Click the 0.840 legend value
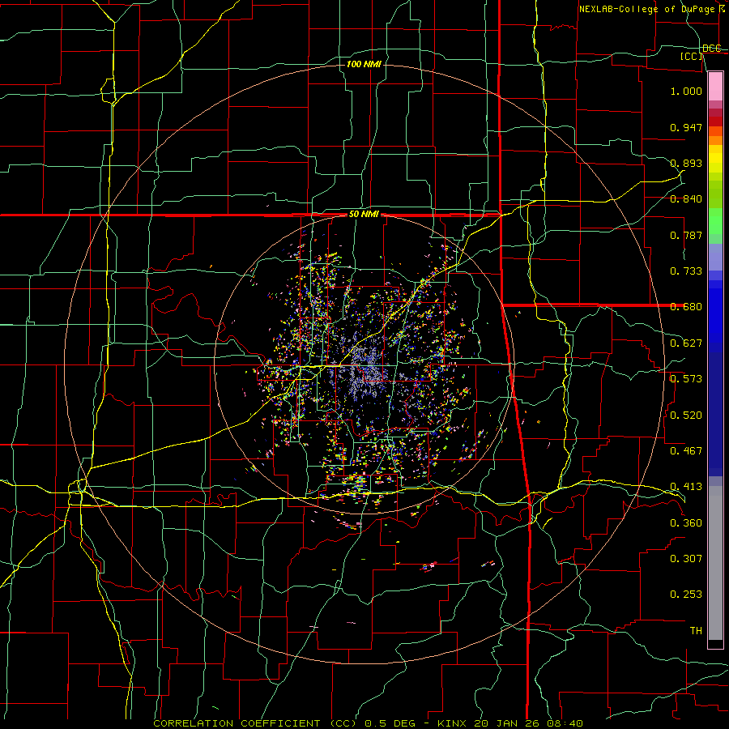The height and width of the screenshot is (729, 729). [x=686, y=199]
